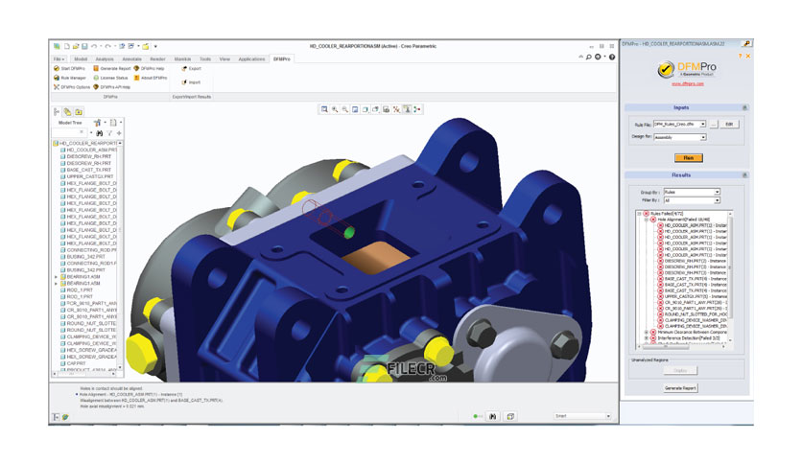802x464 pixels.
Task: Show the Model Tree navigator tab
Action: pyautogui.click(x=57, y=111)
